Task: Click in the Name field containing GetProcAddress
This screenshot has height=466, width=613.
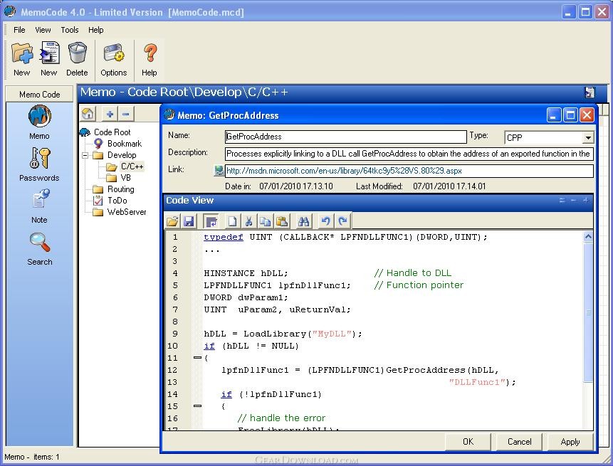Action: point(345,137)
